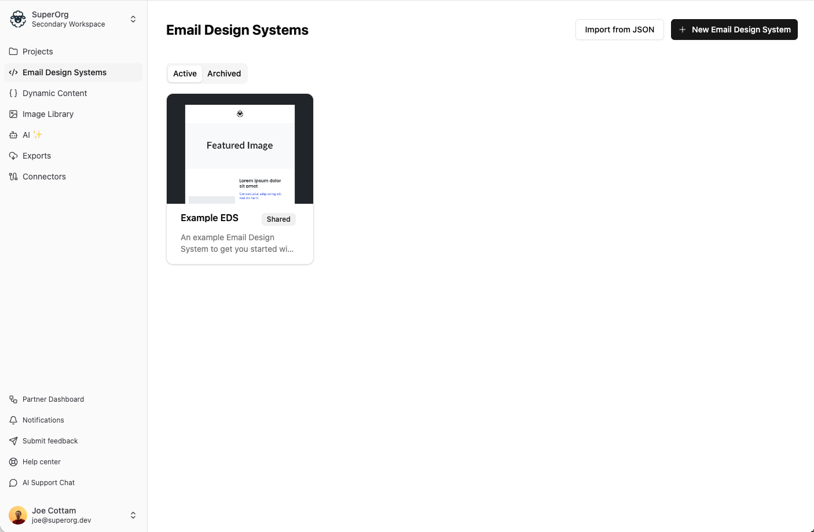Click the Connectors plug icon
This screenshot has width=814, height=532.
(13, 177)
